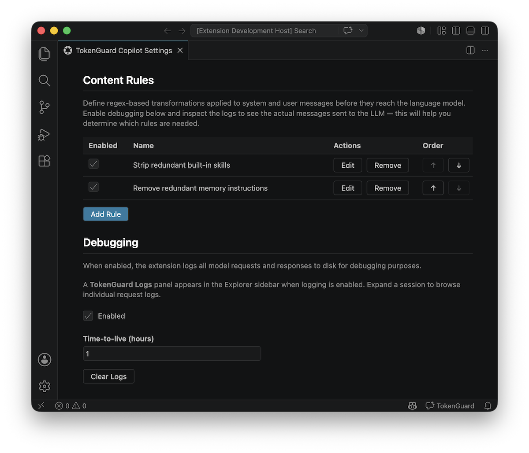The width and height of the screenshot is (529, 453).
Task: Move 'Strip redundant built-in skills' rule down
Action: (x=459, y=165)
